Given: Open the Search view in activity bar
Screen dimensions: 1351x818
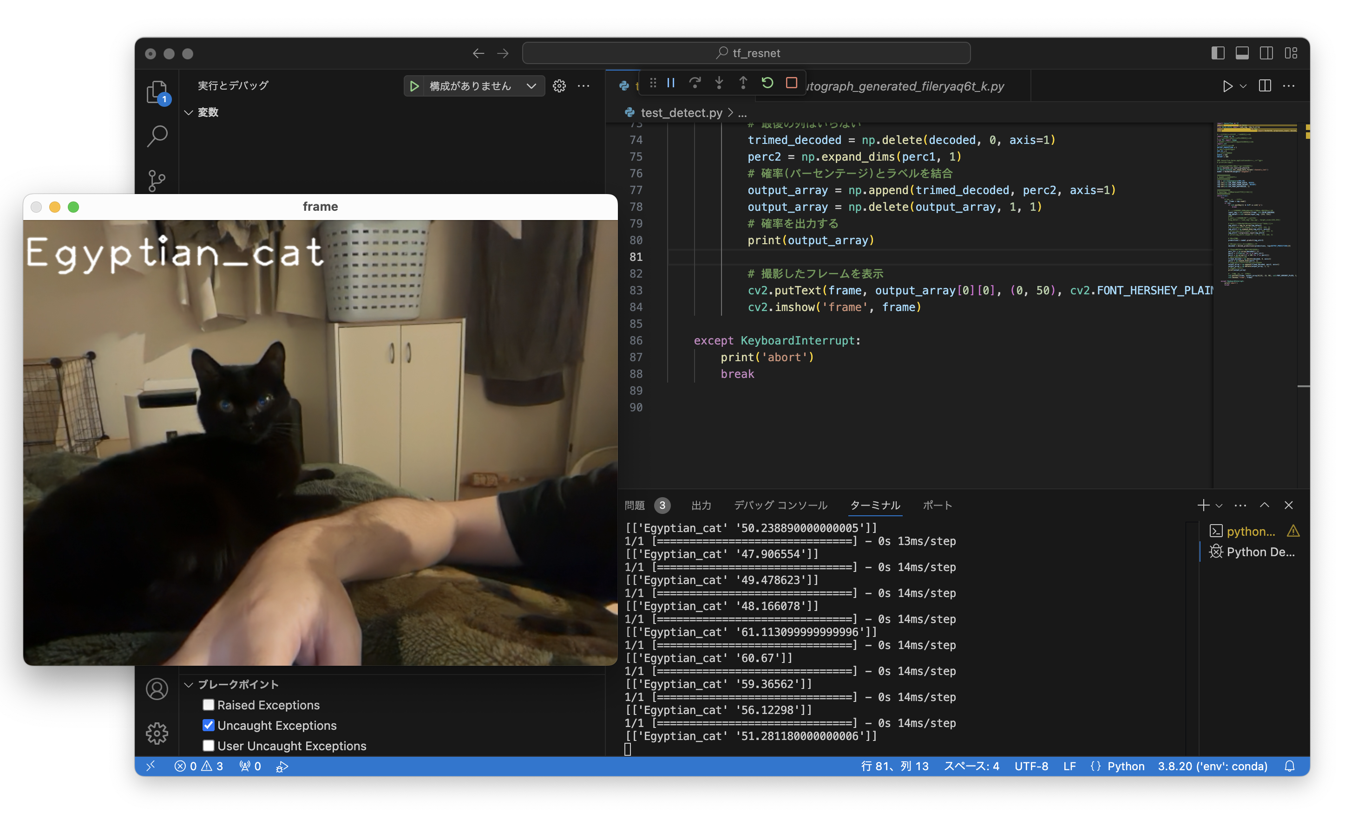Looking at the screenshot, I should [x=157, y=136].
